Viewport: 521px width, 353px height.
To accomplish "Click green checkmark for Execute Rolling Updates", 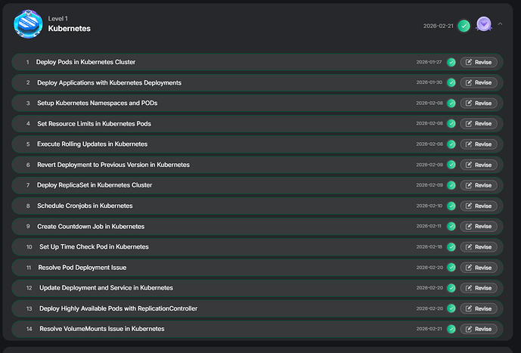I will (x=451, y=144).
